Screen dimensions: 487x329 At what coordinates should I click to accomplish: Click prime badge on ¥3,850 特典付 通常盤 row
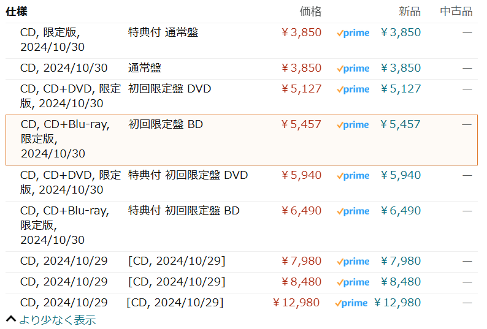[x=353, y=33]
